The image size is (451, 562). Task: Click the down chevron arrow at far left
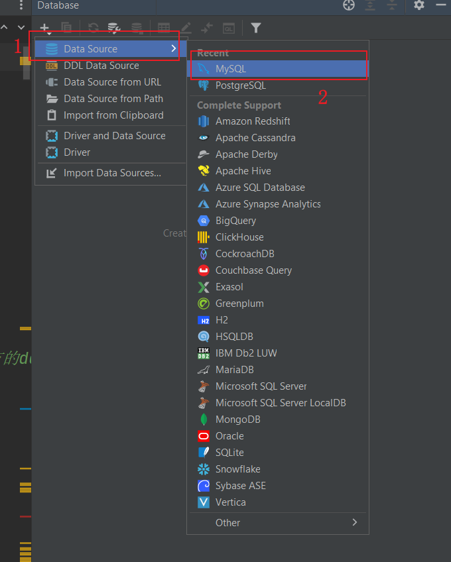coord(21,27)
